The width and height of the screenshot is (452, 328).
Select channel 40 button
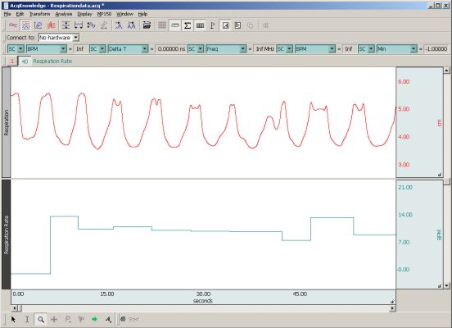[x=25, y=61]
